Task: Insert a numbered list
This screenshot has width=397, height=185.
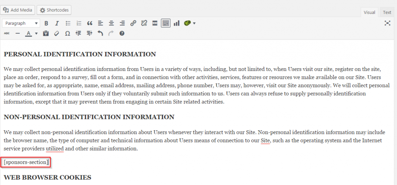Action: [x=79, y=23]
